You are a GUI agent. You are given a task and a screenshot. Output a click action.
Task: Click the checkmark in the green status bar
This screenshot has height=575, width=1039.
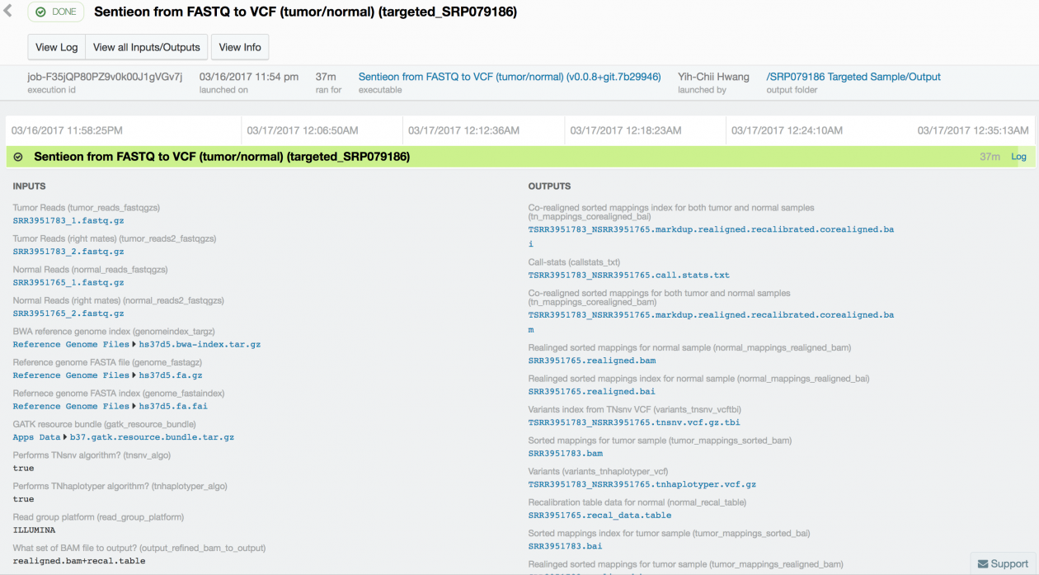click(x=18, y=156)
